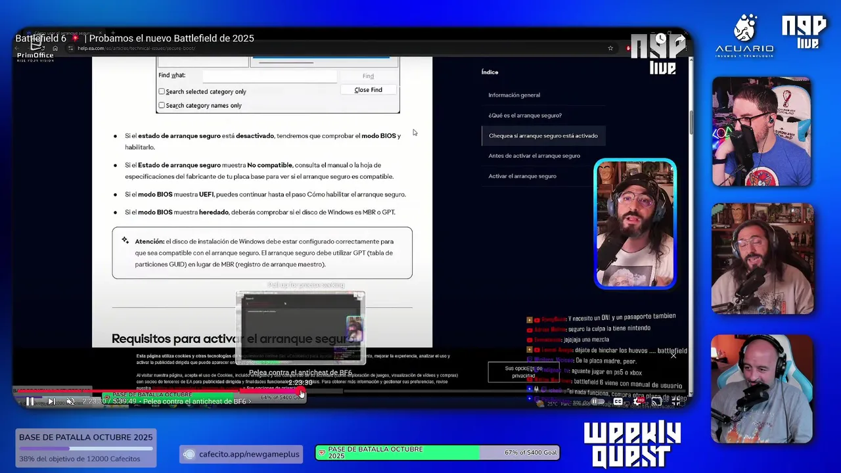The height and width of the screenshot is (473, 841).
Task: Click the EA page vertical scrollbar
Action: [x=691, y=122]
